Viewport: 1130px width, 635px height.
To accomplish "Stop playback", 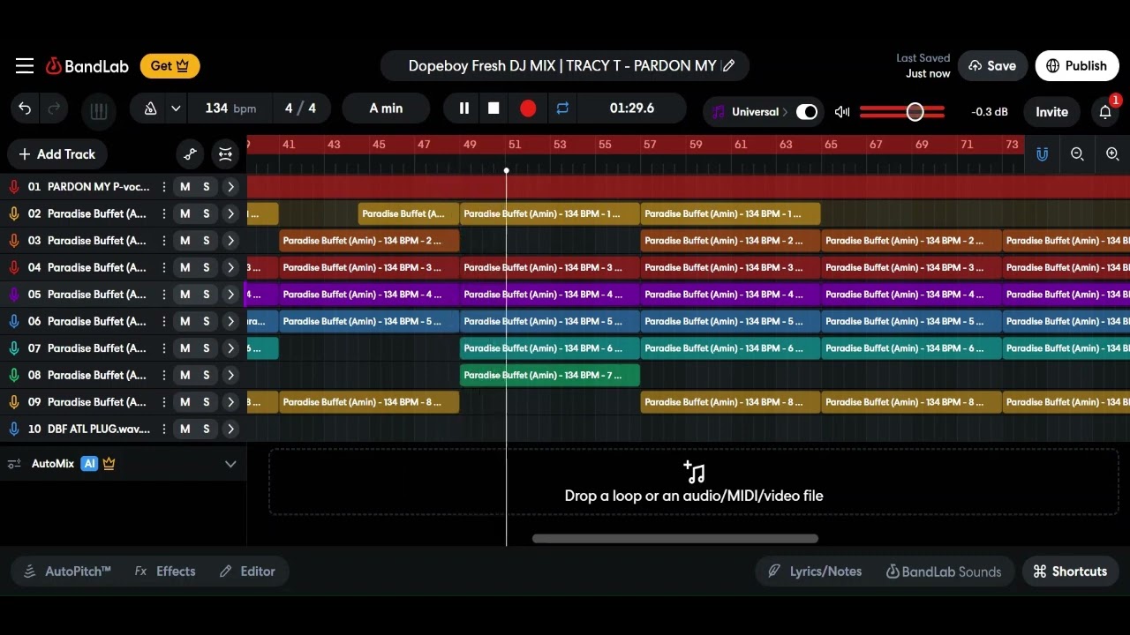I will tap(493, 108).
